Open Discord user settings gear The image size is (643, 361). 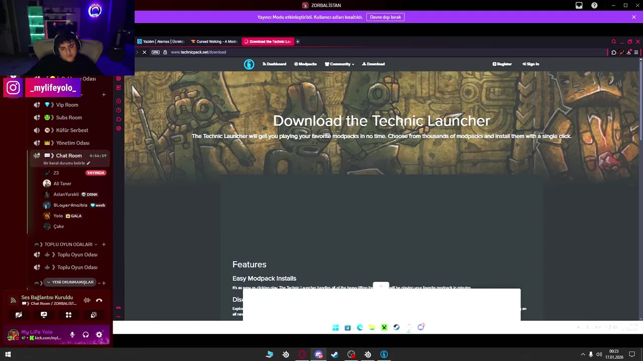pyautogui.click(x=99, y=334)
